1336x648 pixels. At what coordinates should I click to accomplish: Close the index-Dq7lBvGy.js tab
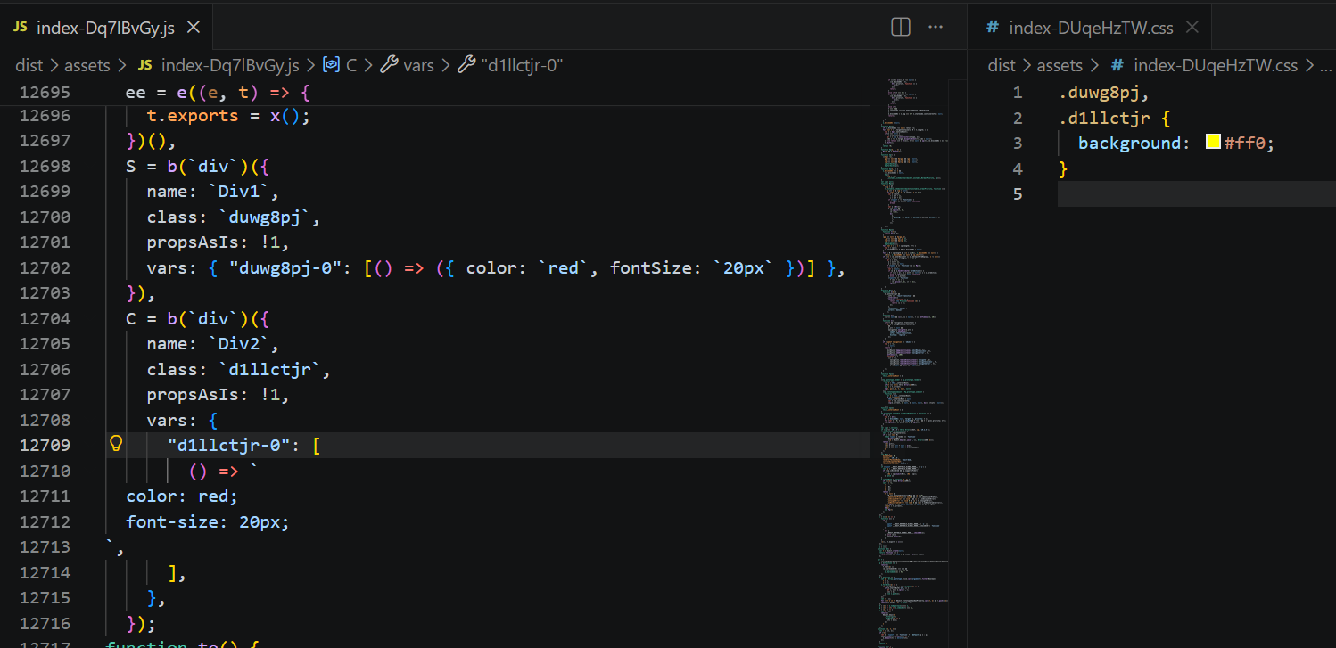pyautogui.click(x=194, y=28)
